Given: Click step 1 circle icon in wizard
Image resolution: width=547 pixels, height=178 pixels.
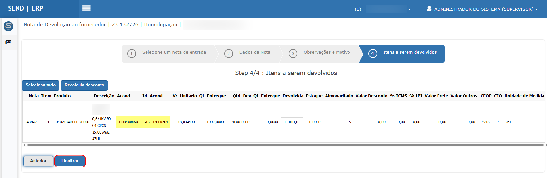Looking at the screenshot, I should point(131,54).
